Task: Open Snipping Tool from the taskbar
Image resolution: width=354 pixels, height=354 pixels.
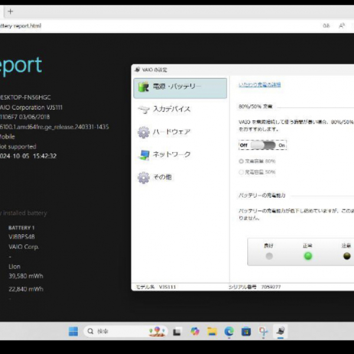Action: pos(263,331)
